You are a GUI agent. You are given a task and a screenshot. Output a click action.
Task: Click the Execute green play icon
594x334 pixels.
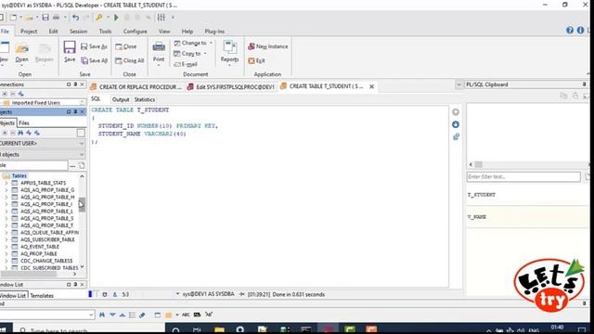116,18
